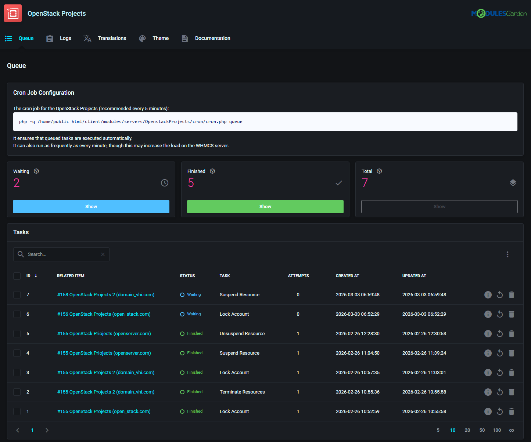Open related item link of task 6
The height and width of the screenshot is (442, 531).
(104, 314)
